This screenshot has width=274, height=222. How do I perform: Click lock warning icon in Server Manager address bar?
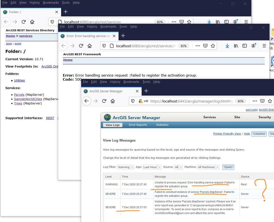tap(140, 101)
